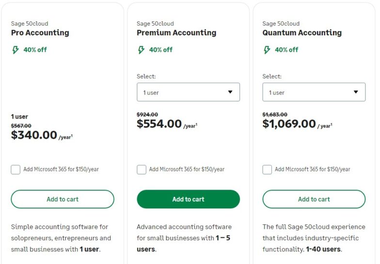Select the Premium Accounting plan heading
Image resolution: width=380 pixels, height=264 pixels.
click(176, 33)
